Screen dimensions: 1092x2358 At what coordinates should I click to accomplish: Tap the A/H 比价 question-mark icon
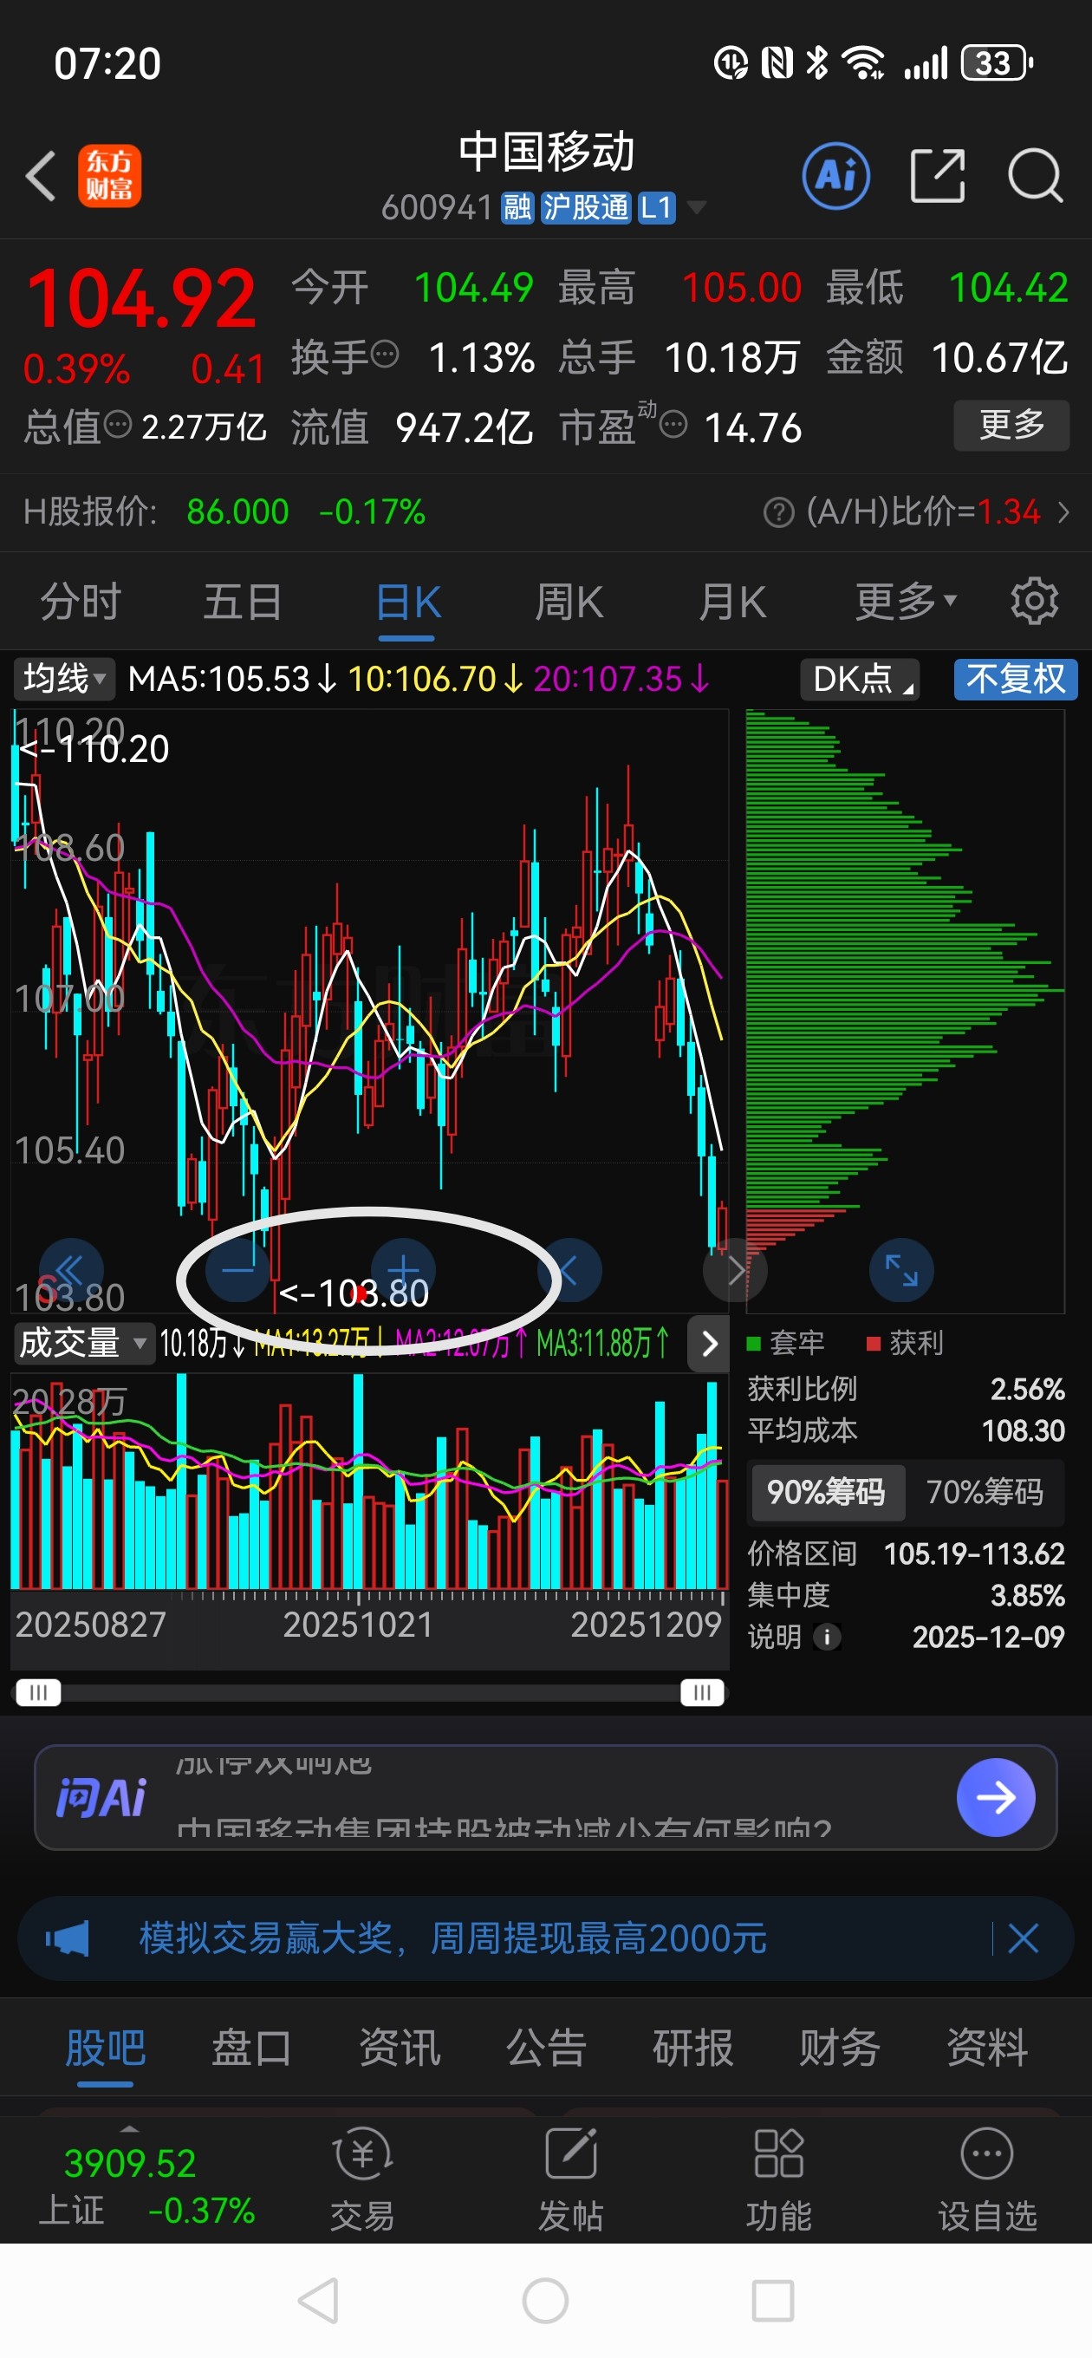[778, 512]
